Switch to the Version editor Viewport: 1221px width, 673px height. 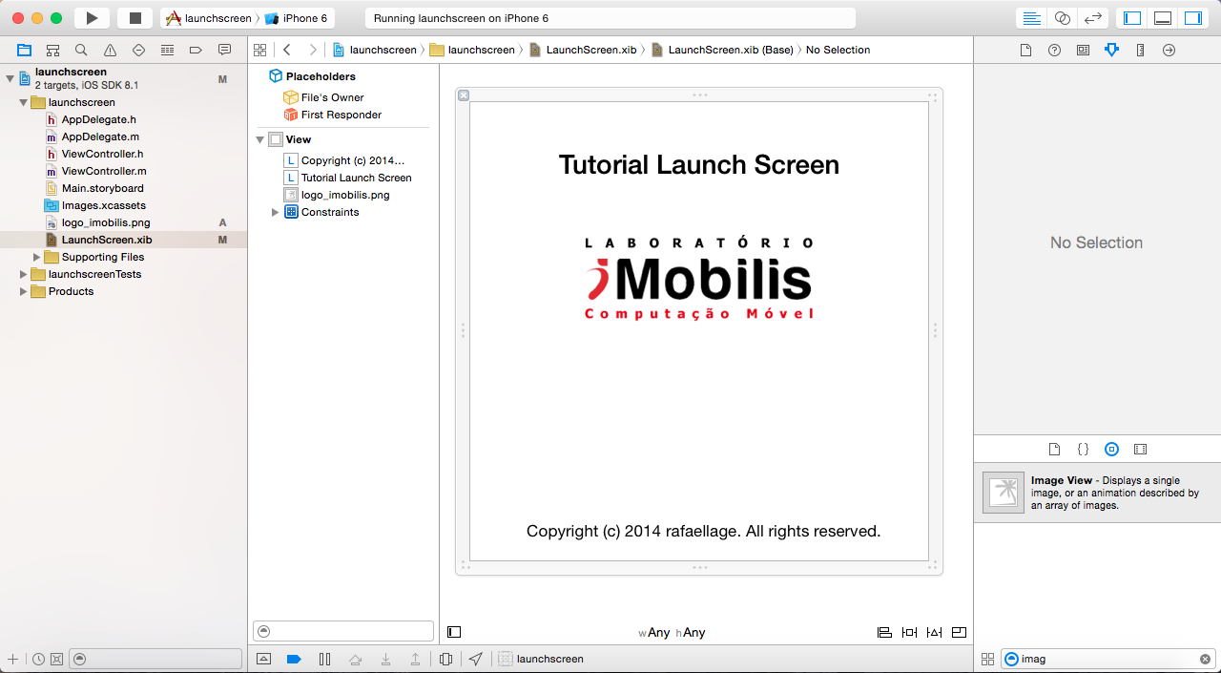1093,18
